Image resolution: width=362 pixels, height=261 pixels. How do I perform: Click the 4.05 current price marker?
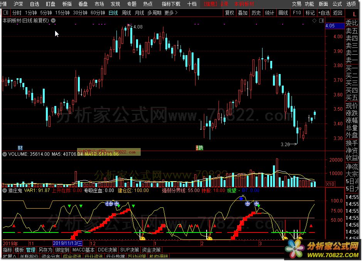(330, 26)
